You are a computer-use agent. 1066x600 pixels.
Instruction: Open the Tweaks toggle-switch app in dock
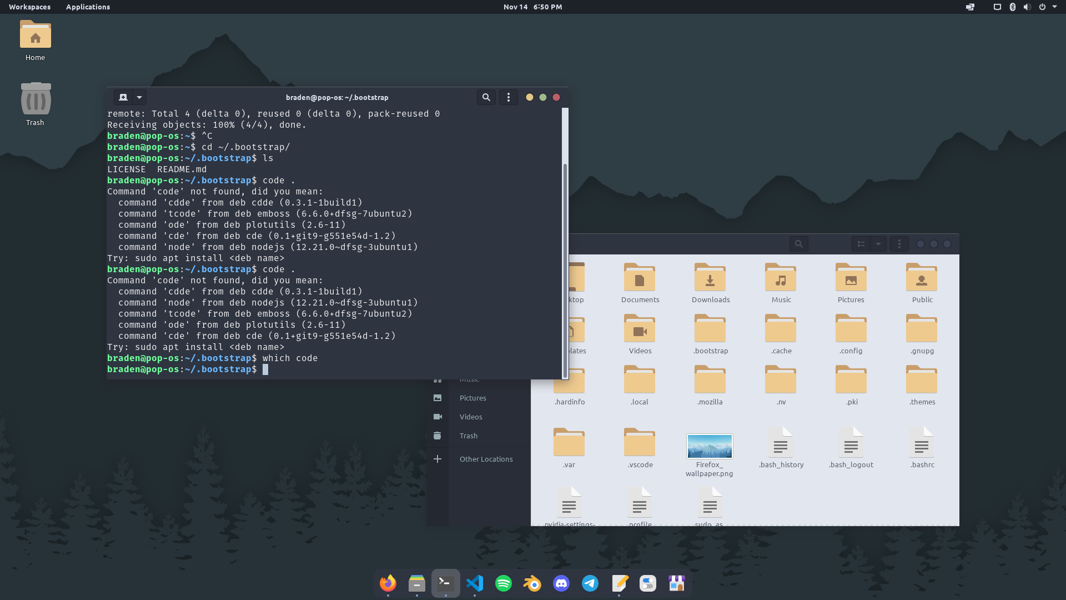[x=648, y=583]
